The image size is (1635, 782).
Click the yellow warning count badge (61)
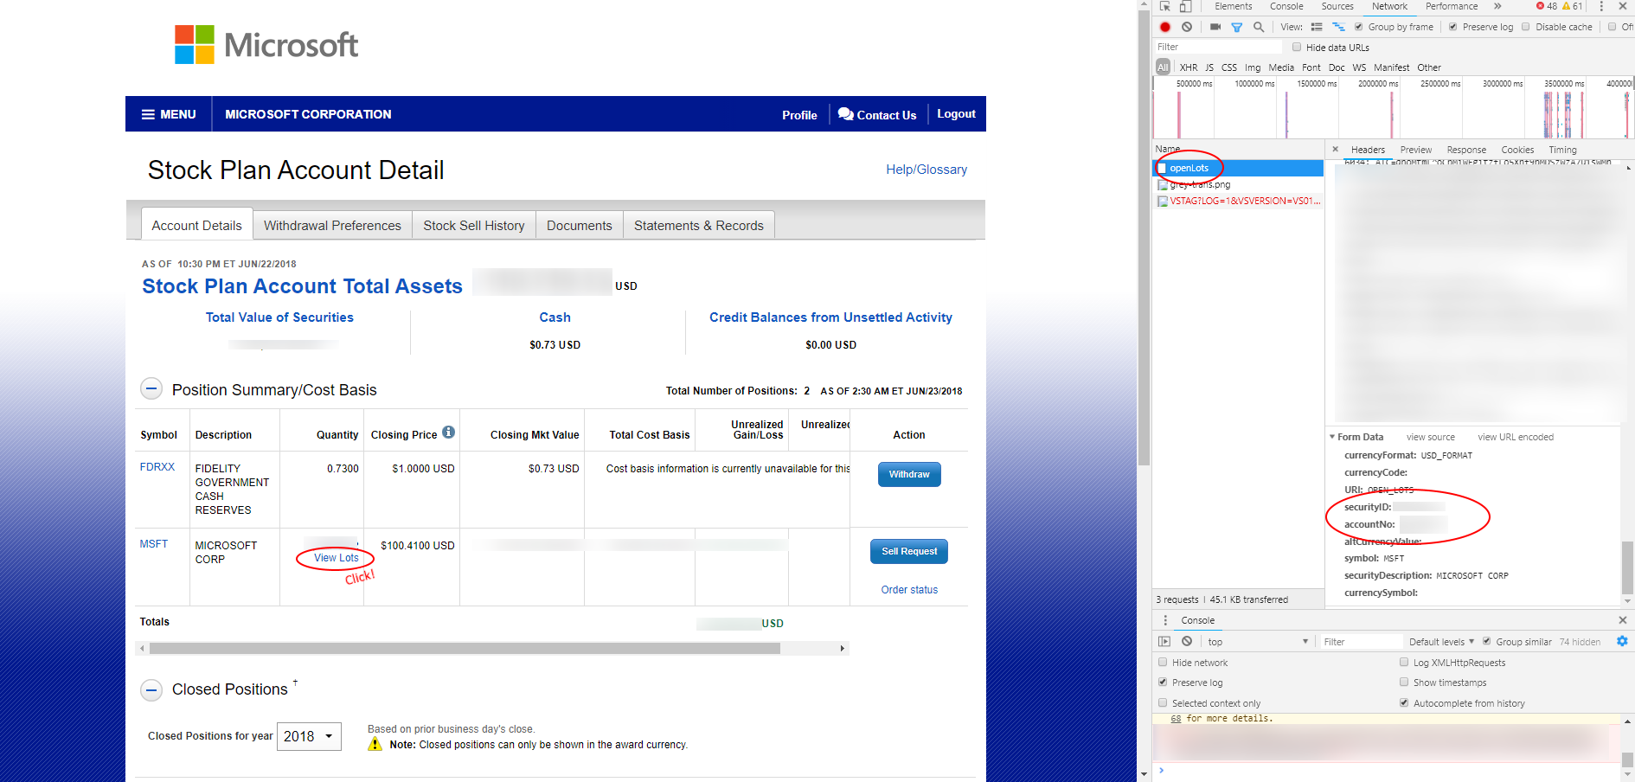pos(1572,6)
